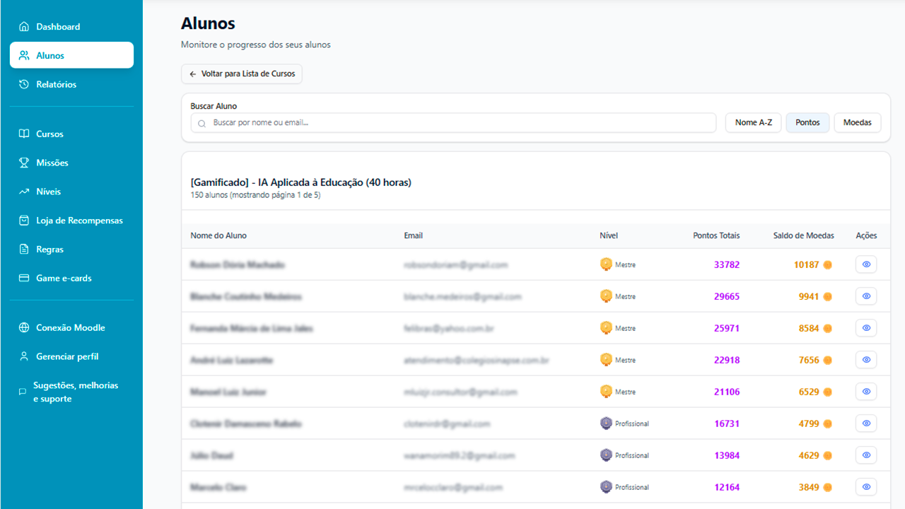
Task: Select the Pontos sorting option
Action: [x=807, y=122]
